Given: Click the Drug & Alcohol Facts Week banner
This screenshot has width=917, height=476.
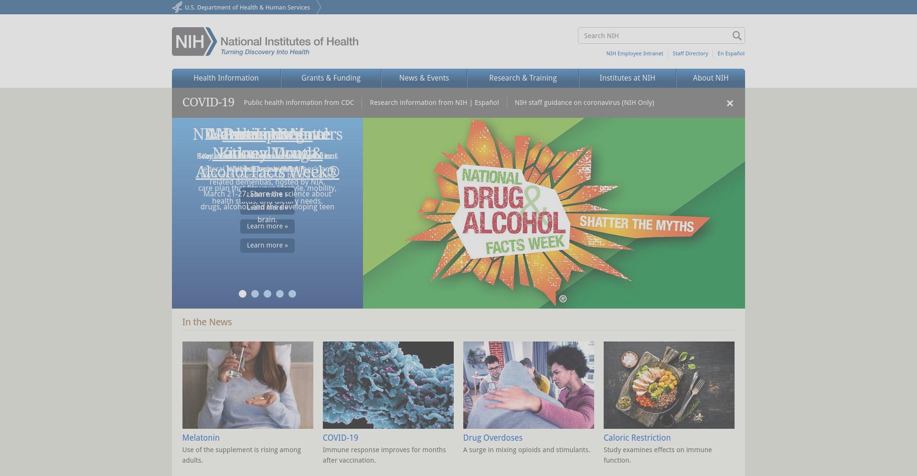Looking at the screenshot, I should [x=554, y=213].
